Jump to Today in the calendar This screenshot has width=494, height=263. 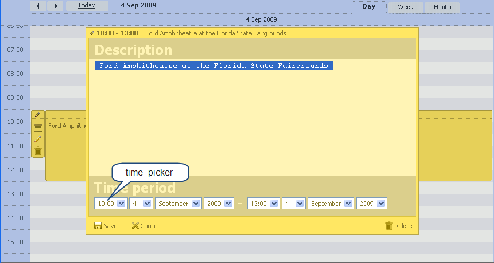(x=87, y=6)
